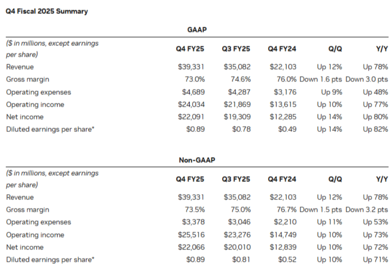Click the Down 1.6 pts Q/Q cell
Viewport: 390px width, 270px height.
[321, 80]
